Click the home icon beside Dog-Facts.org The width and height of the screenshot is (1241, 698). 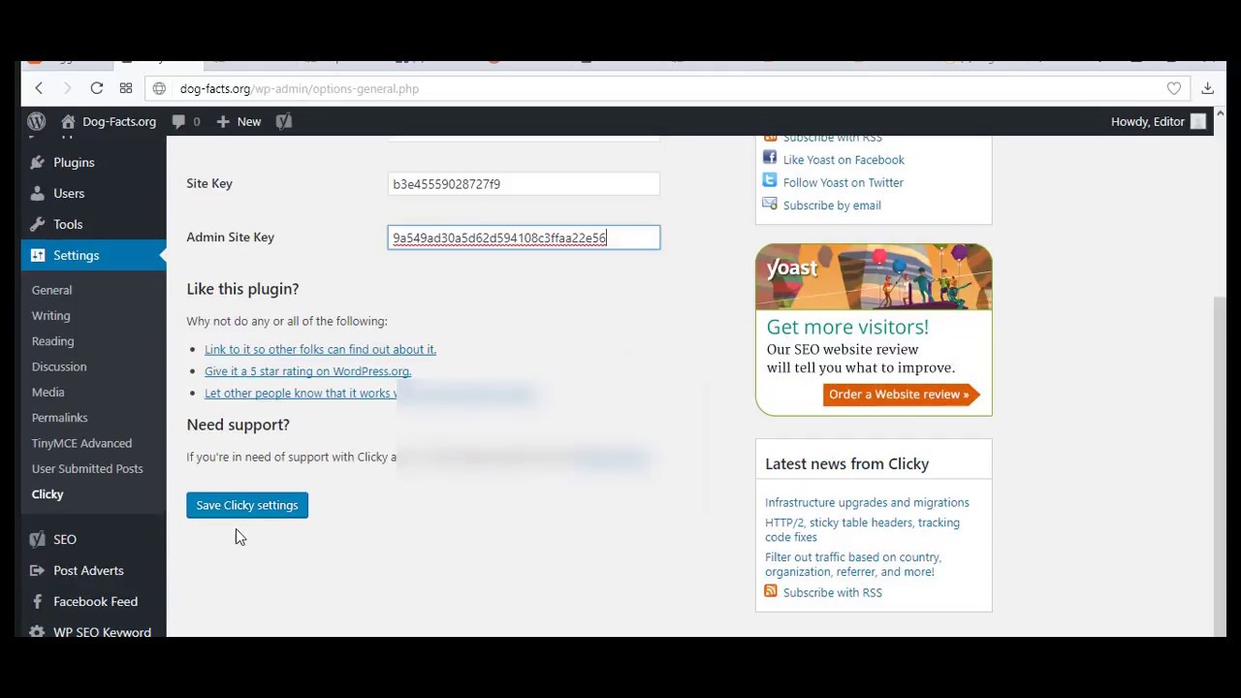point(68,121)
